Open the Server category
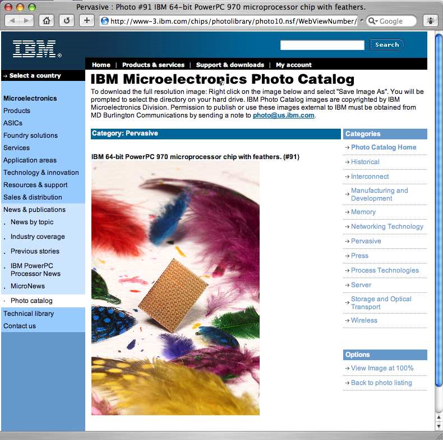 (361, 285)
